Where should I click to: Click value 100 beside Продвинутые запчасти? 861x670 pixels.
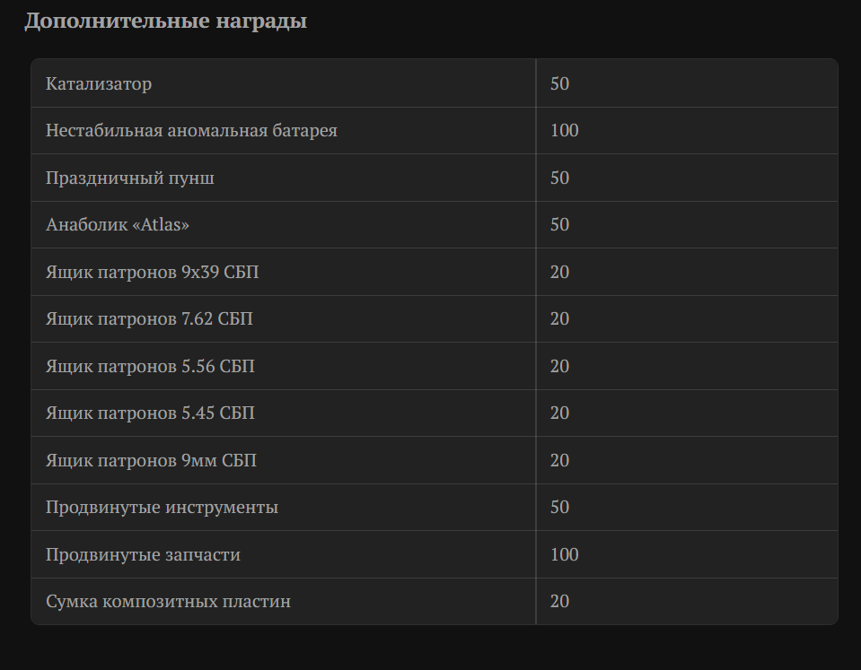[x=564, y=554]
